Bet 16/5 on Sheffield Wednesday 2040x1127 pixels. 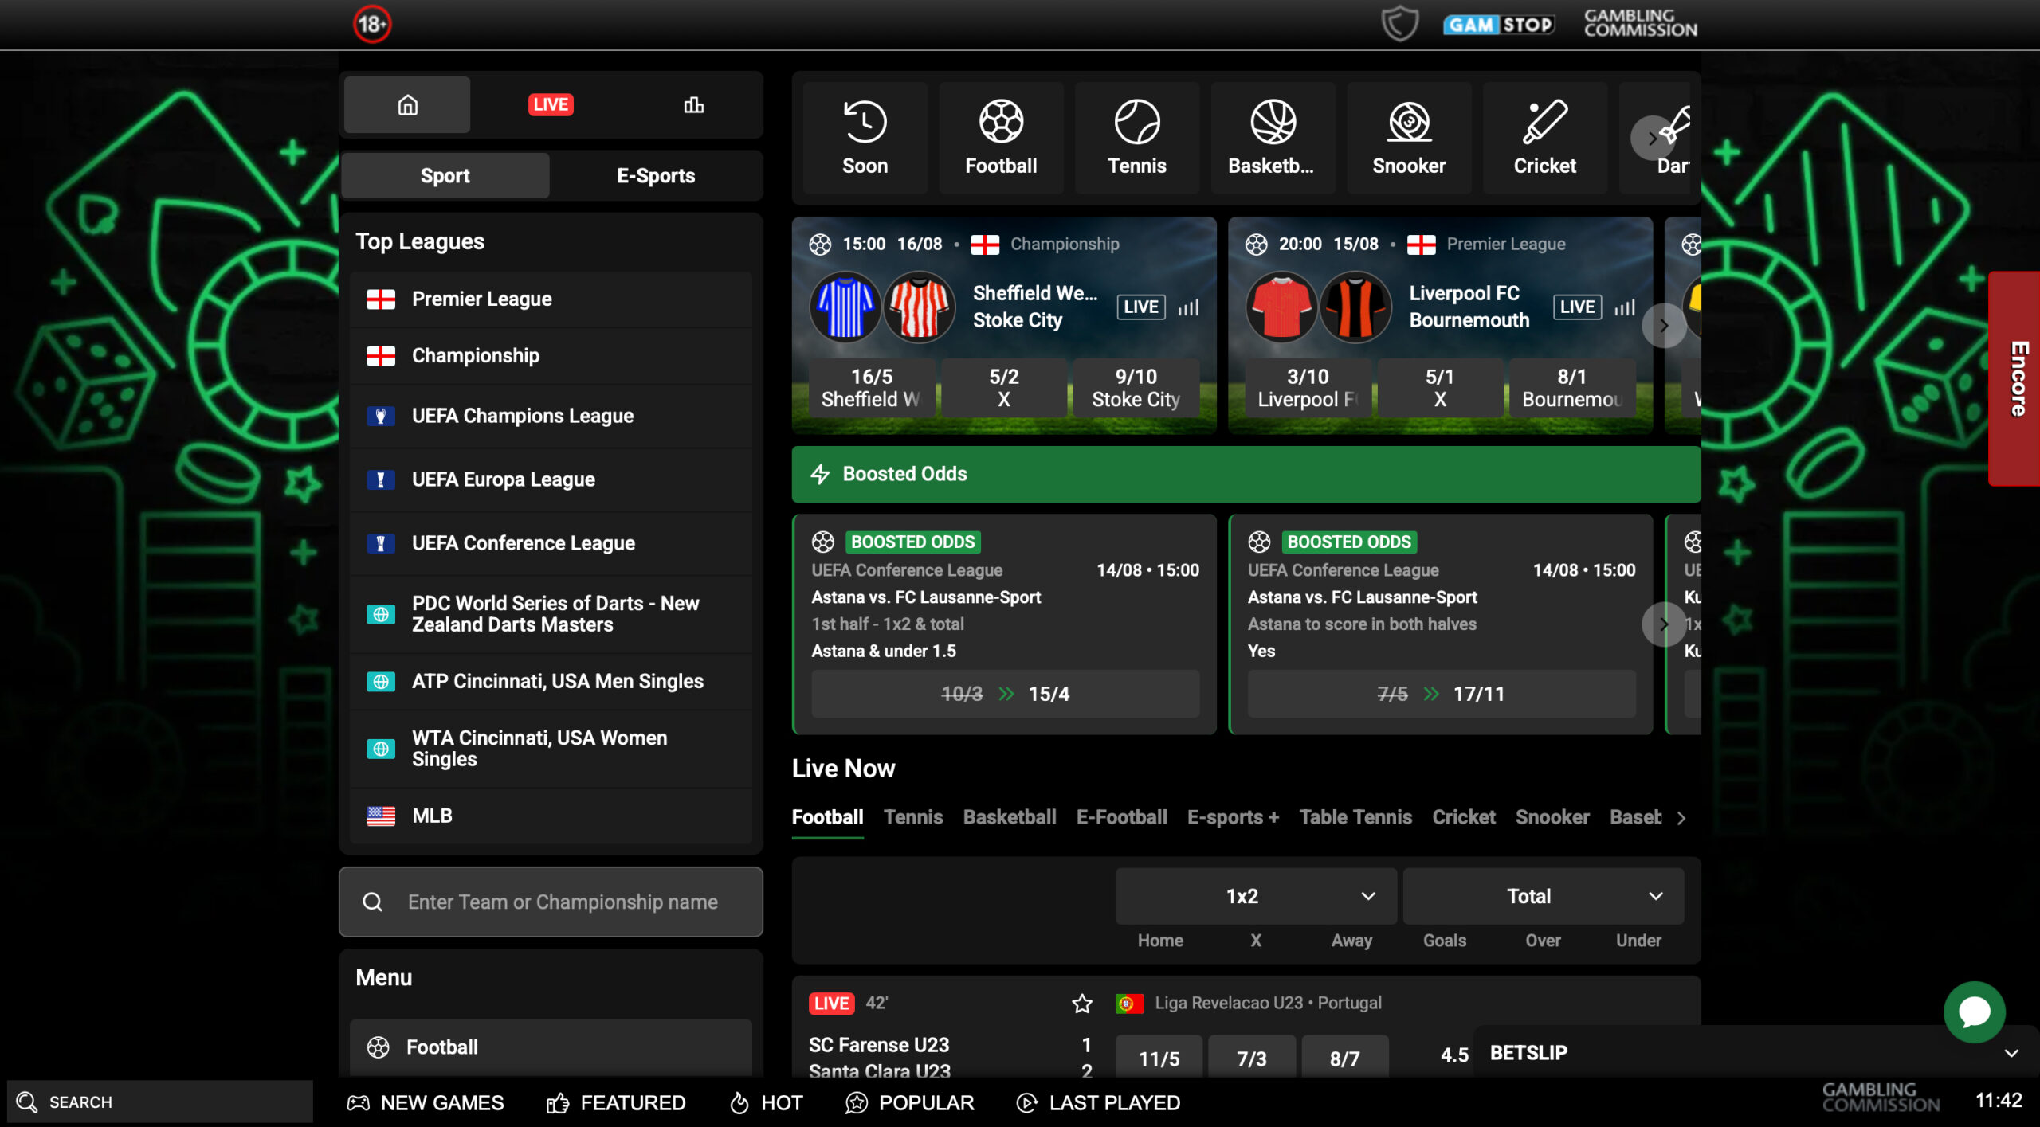(871, 388)
